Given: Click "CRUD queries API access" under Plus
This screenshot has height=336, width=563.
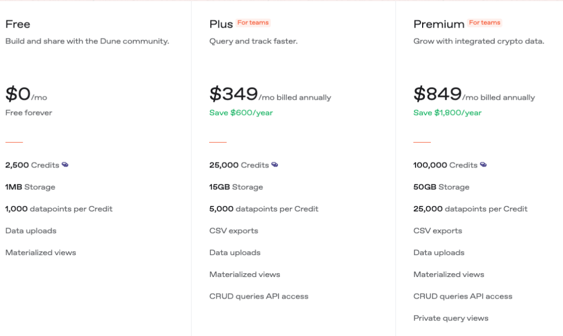Looking at the screenshot, I should (x=259, y=296).
